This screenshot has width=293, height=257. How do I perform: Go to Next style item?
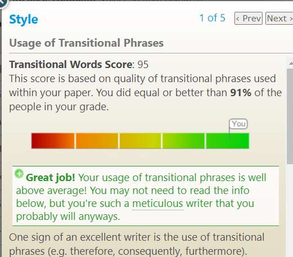(279, 19)
